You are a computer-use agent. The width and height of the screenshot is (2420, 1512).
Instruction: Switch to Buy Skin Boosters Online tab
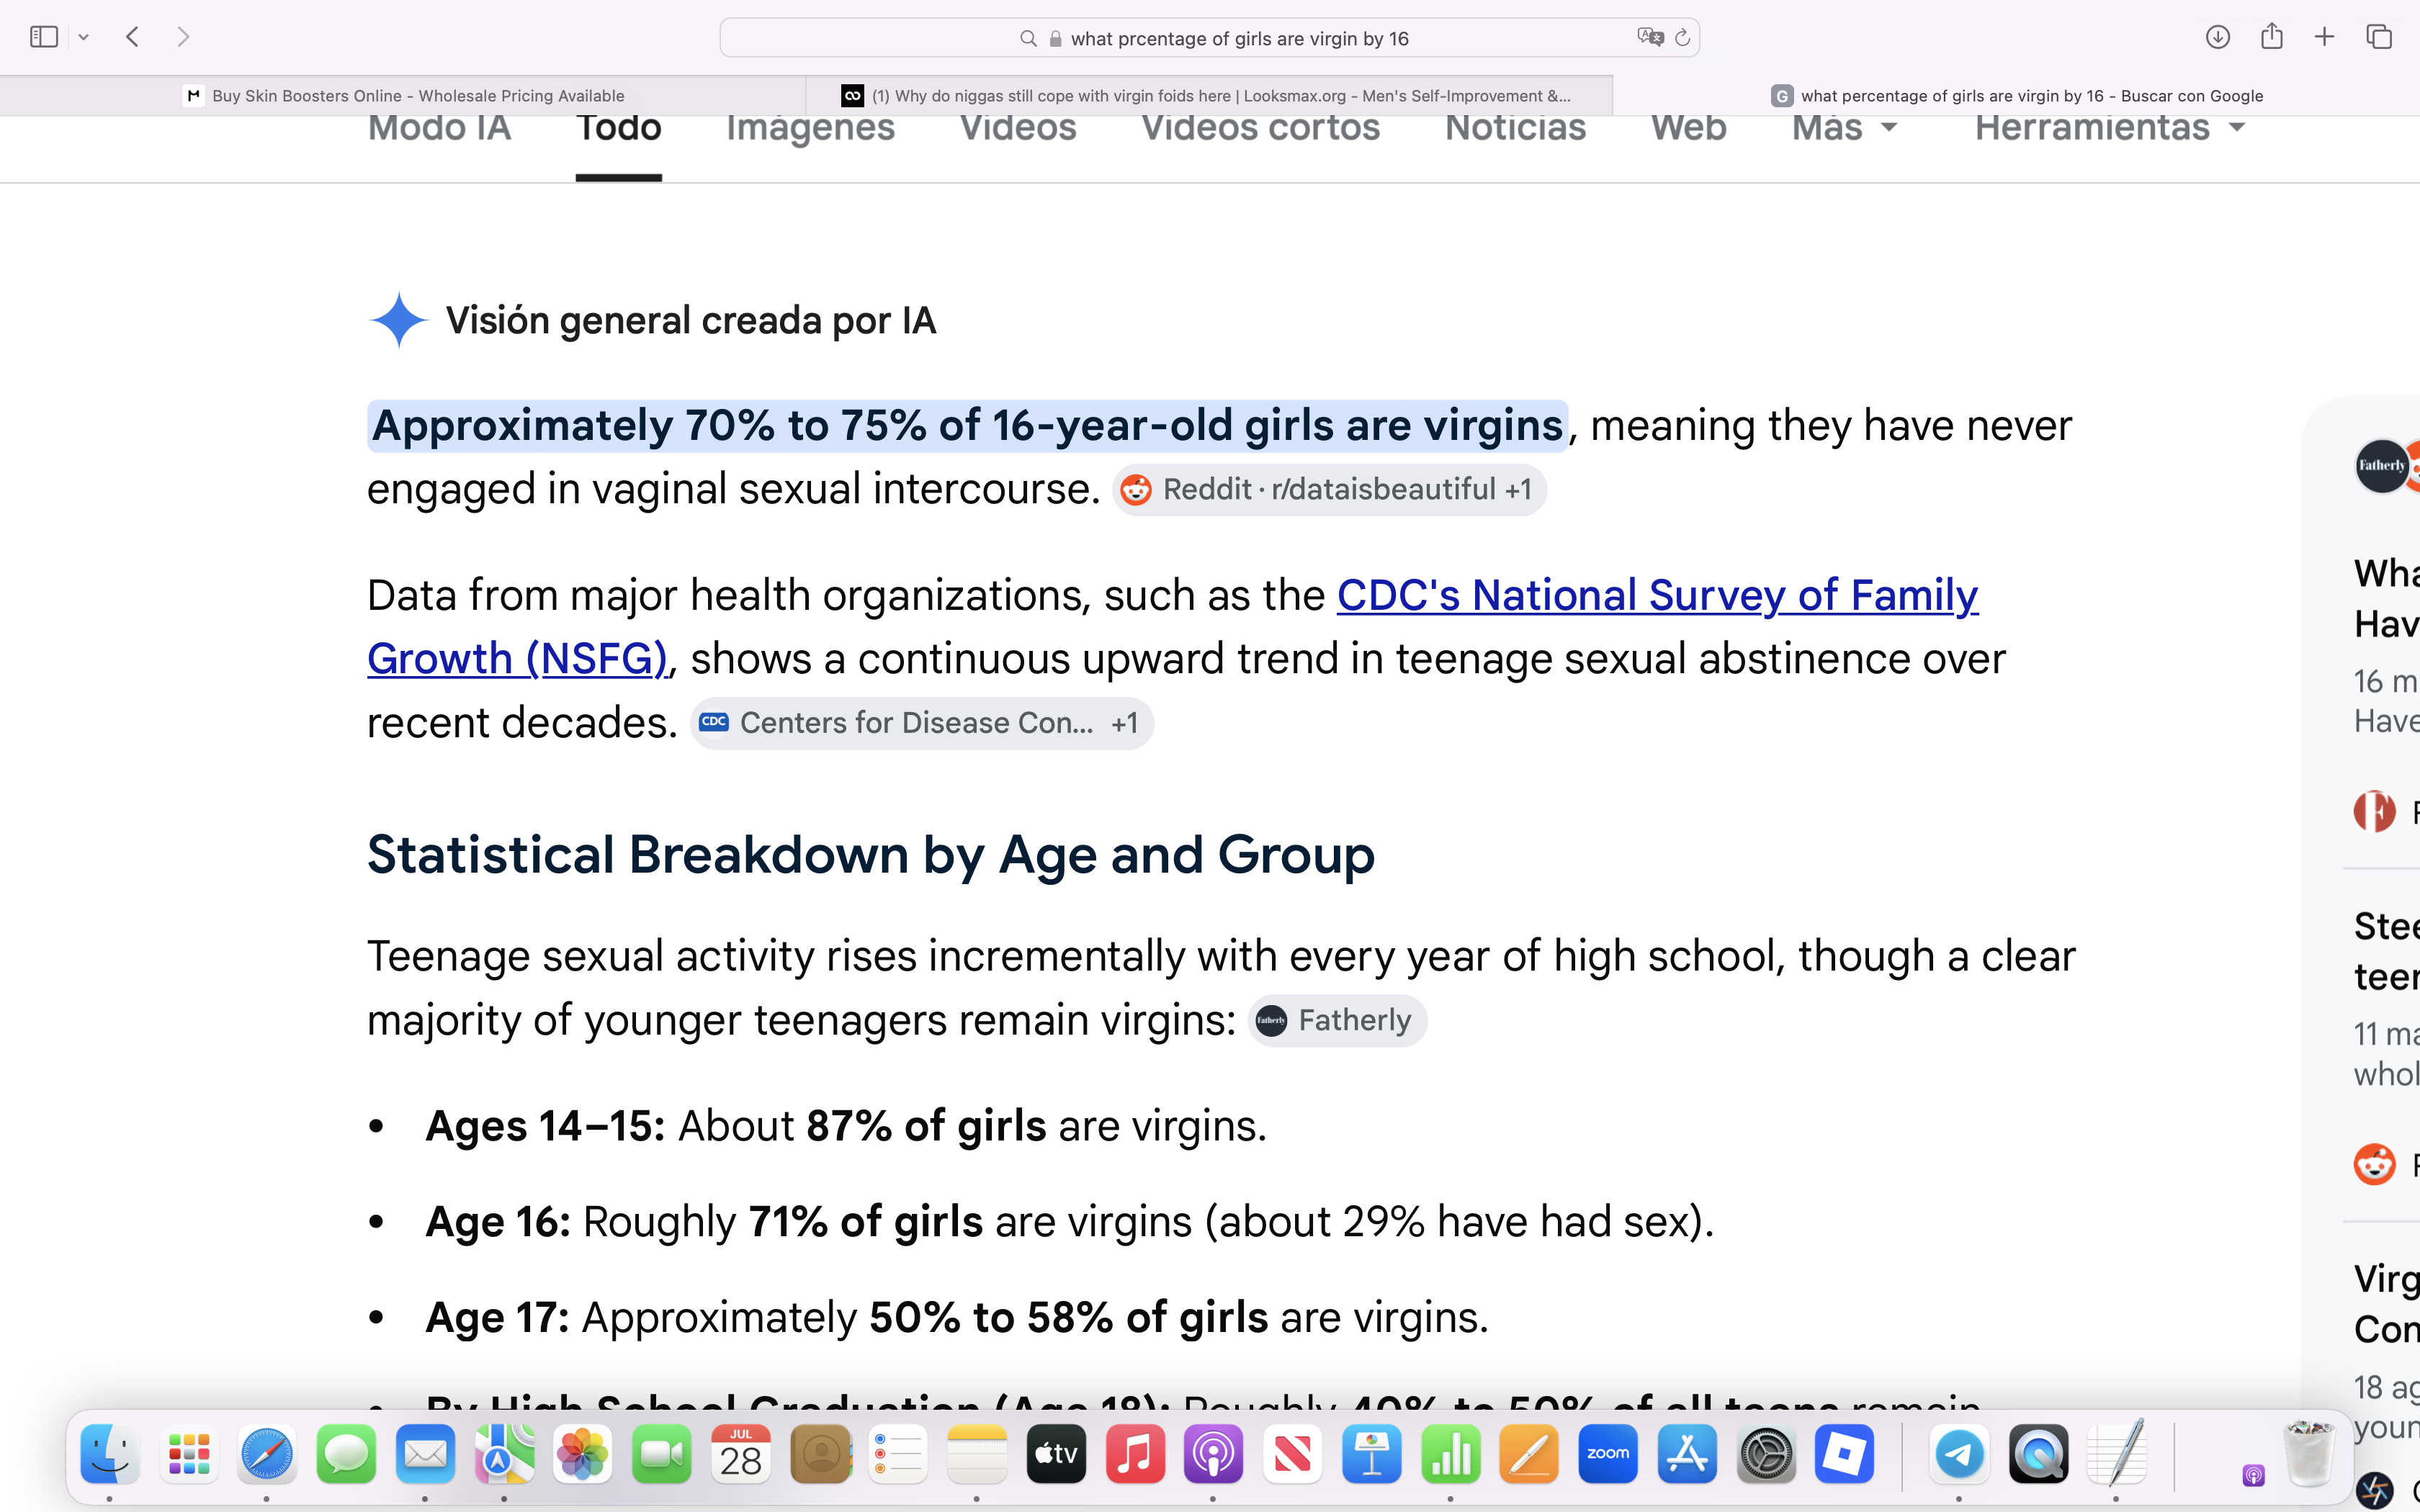403,96
